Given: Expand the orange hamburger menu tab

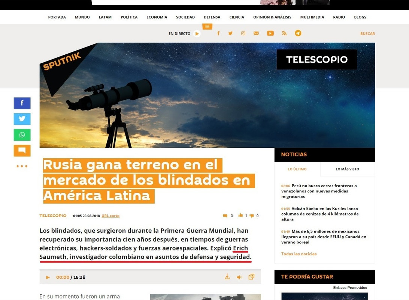Looking at the screenshot, I should [x=207, y=26].
